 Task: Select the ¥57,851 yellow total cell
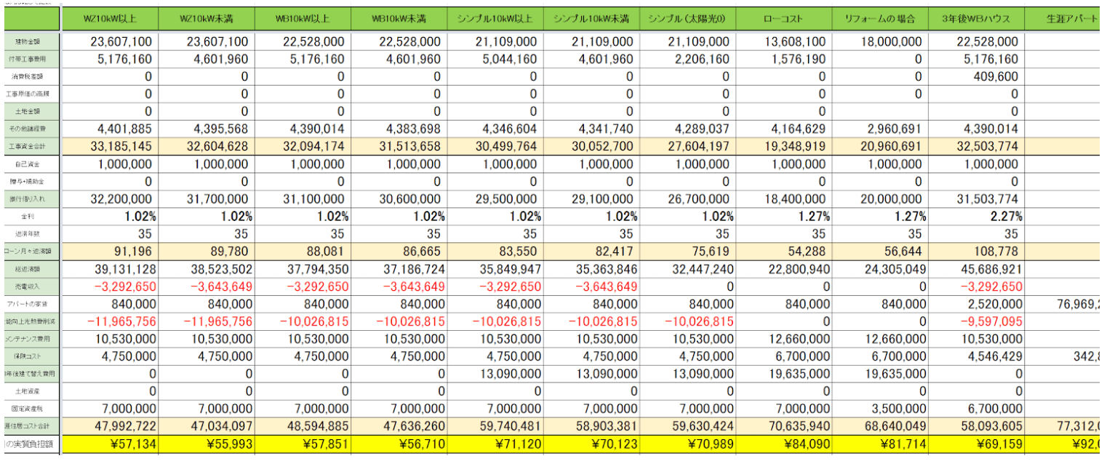pyautogui.click(x=301, y=443)
